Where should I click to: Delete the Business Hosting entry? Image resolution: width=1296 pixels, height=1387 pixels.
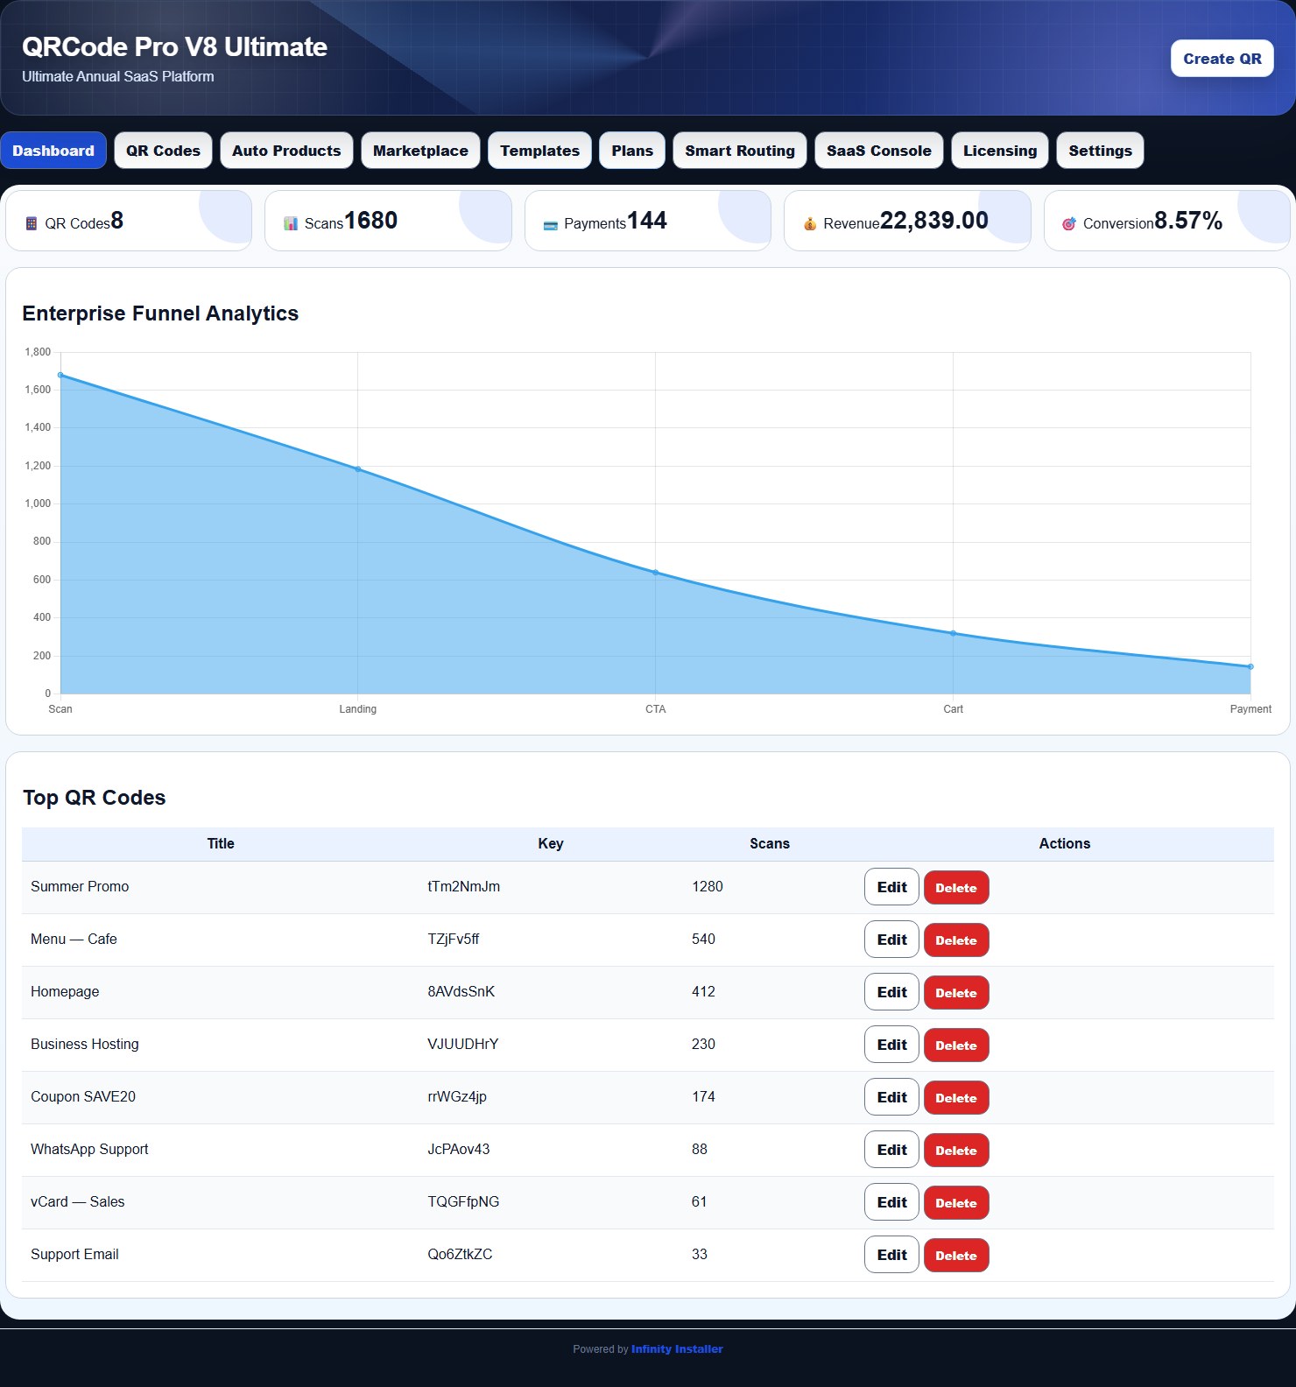(956, 1046)
